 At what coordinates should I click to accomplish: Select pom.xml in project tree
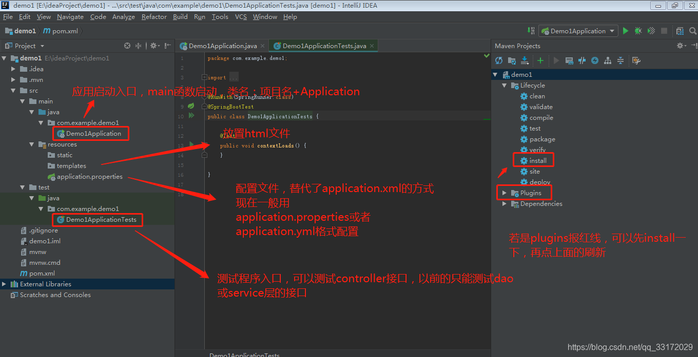coord(42,273)
